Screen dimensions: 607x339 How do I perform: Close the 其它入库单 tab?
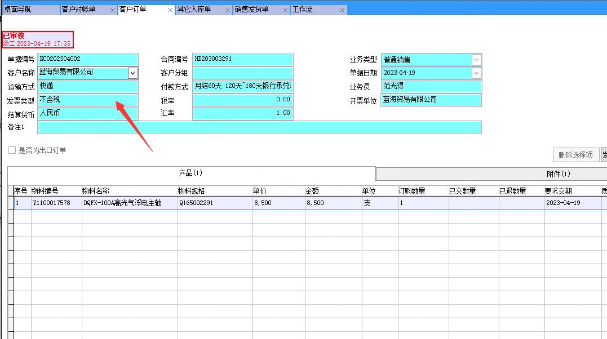227,9
